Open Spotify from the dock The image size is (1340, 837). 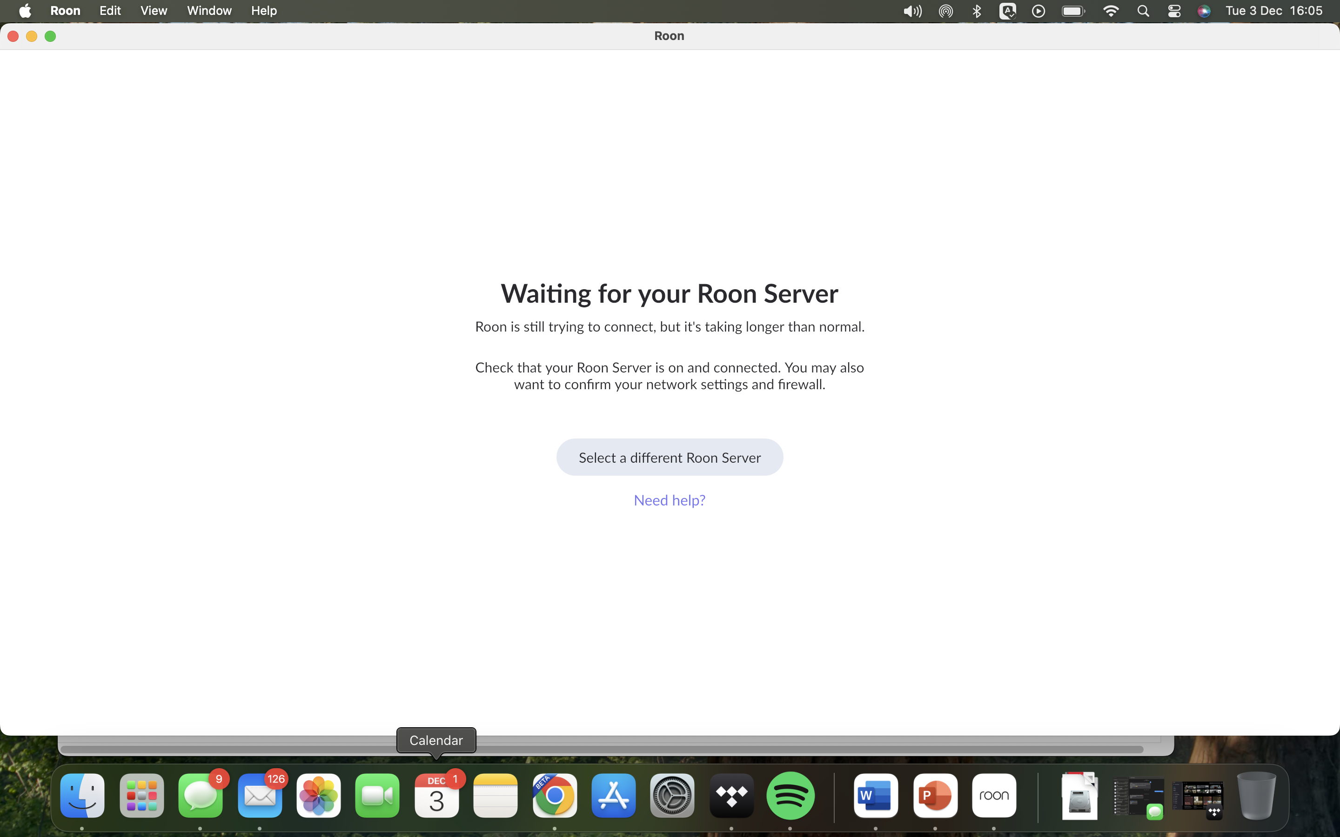791,796
